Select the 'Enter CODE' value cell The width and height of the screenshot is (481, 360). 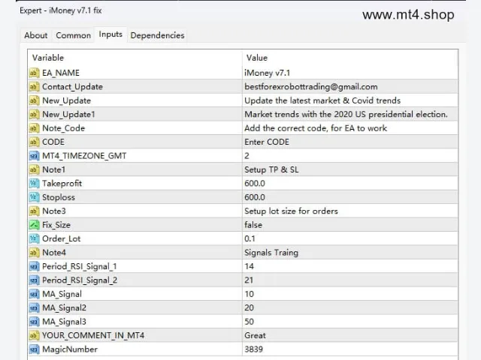(350, 142)
